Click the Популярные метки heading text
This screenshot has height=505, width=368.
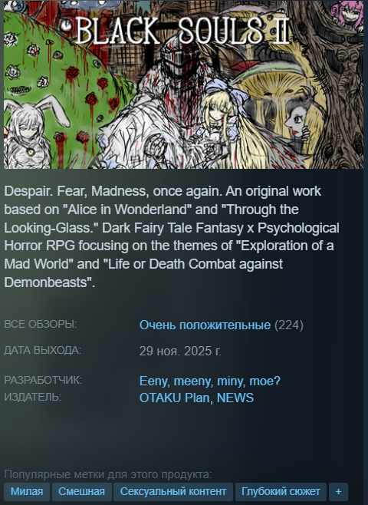point(108,474)
